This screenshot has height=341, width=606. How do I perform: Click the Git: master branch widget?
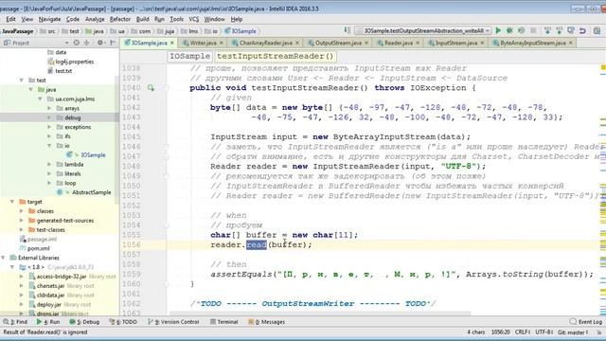(573, 332)
